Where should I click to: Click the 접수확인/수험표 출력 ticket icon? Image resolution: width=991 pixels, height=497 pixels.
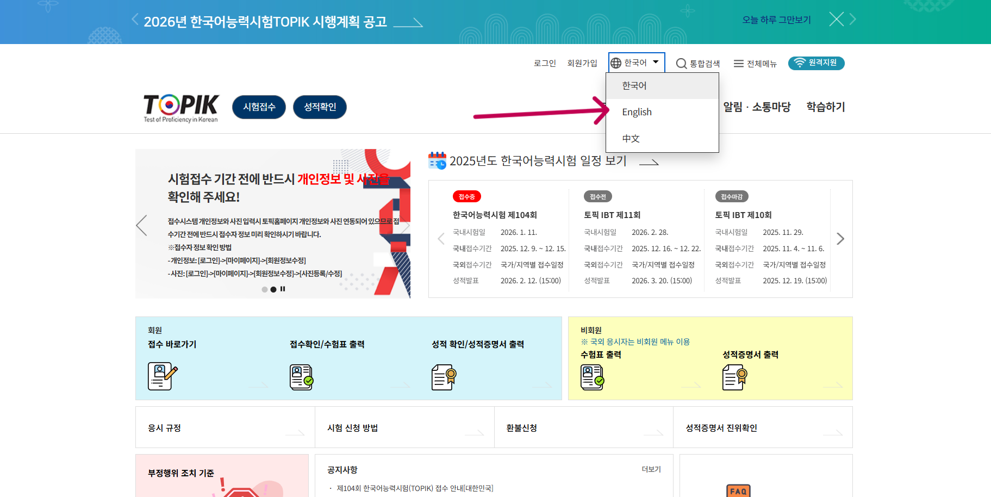point(302,377)
